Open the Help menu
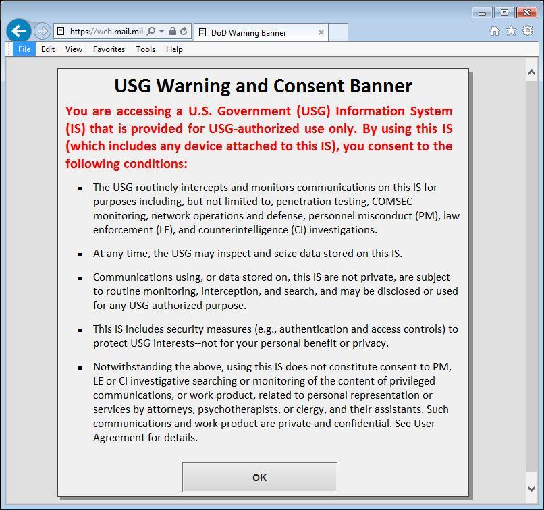Image resolution: width=544 pixels, height=510 pixels. [174, 49]
